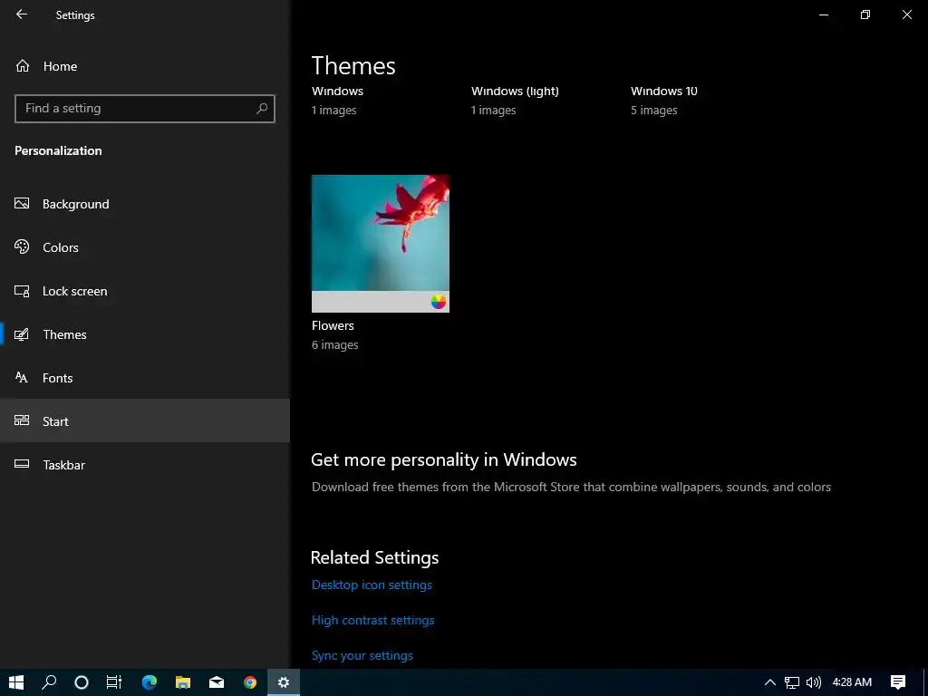Screen dimensions: 928x696
Task: Click the Settings gear on the taskbar
Action: pyautogui.click(x=284, y=682)
